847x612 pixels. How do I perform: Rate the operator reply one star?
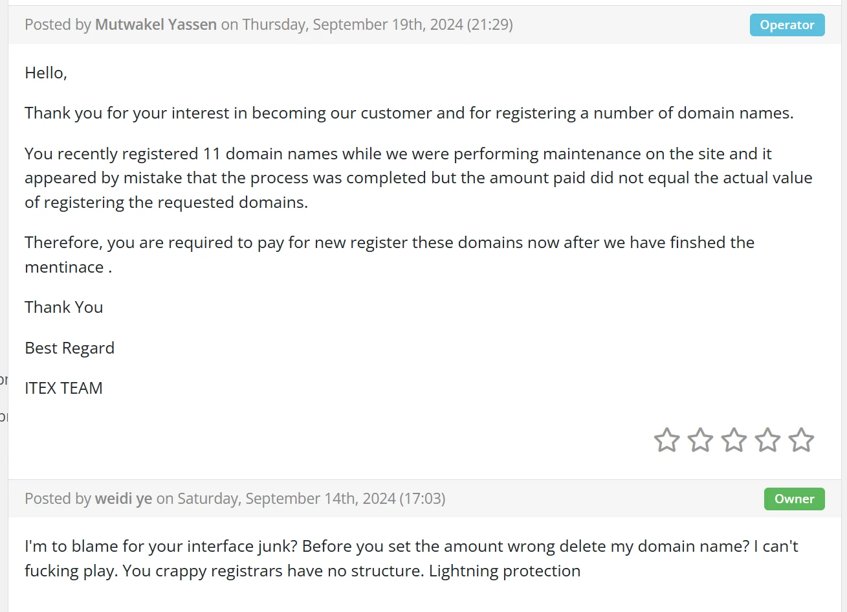[666, 440]
